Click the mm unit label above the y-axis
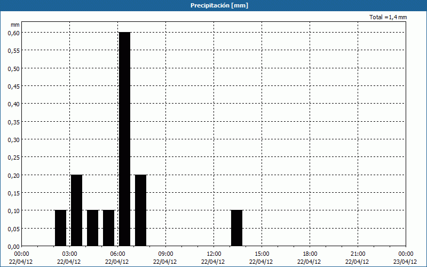Viewport: 427px width, 267px height. (x=15, y=25)
